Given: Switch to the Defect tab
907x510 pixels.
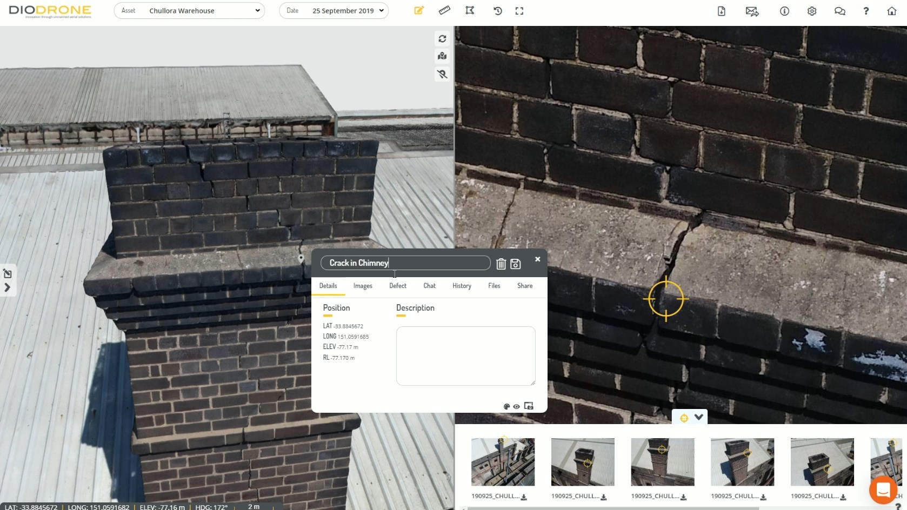Looking at the screenshot, I should coord(398,286).
